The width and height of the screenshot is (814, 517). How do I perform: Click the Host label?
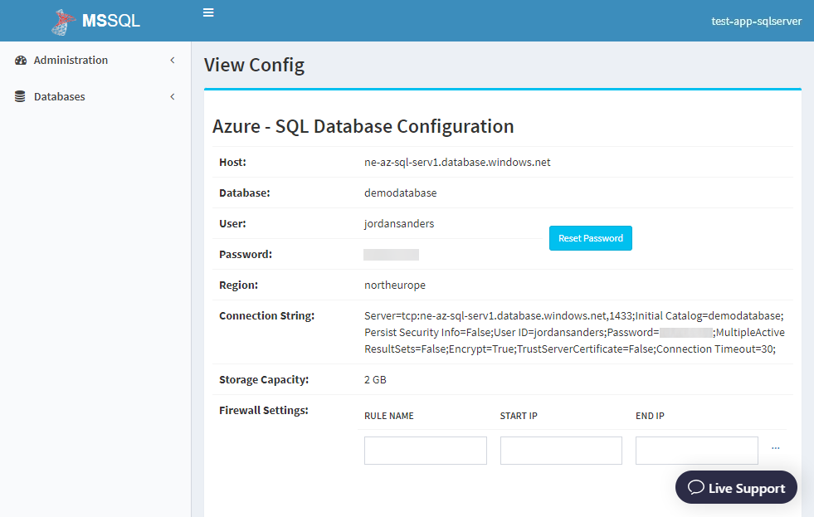232,163
